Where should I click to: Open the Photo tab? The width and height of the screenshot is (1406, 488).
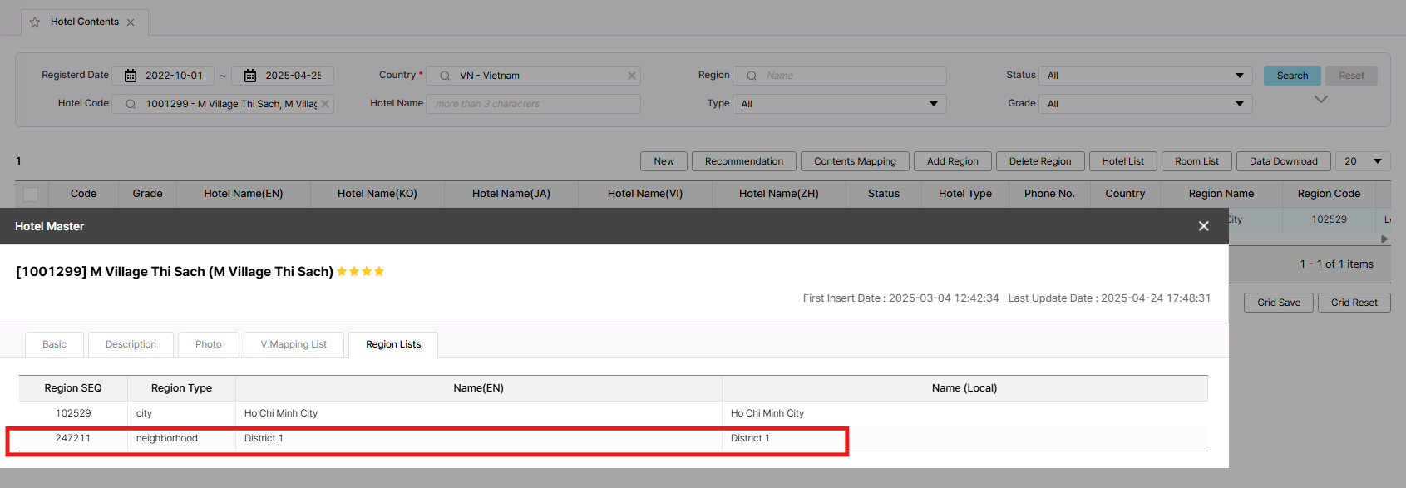[208, 344]
